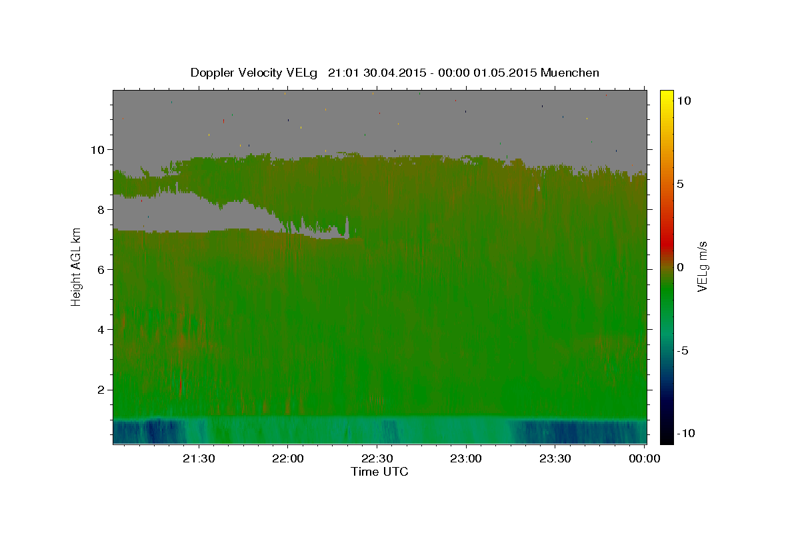Click the 23:30 time tick label
Image resolution: width=800 pixels, height=533 pixels.
click(x=555, y=458)
